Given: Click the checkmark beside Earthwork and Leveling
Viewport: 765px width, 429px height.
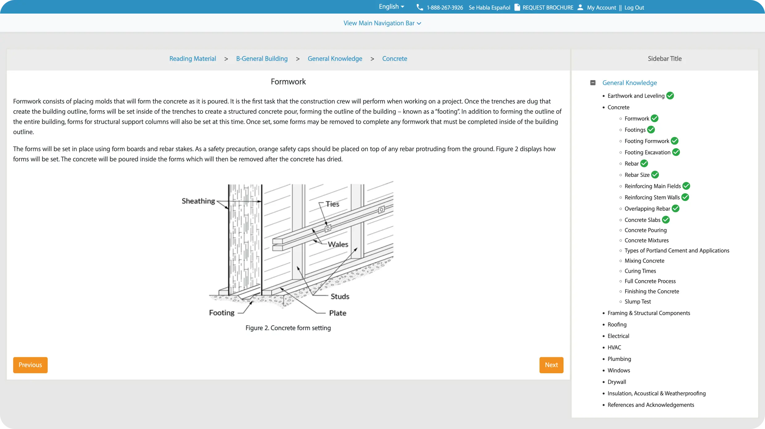Looking at the screenshot, I should 670,96.
